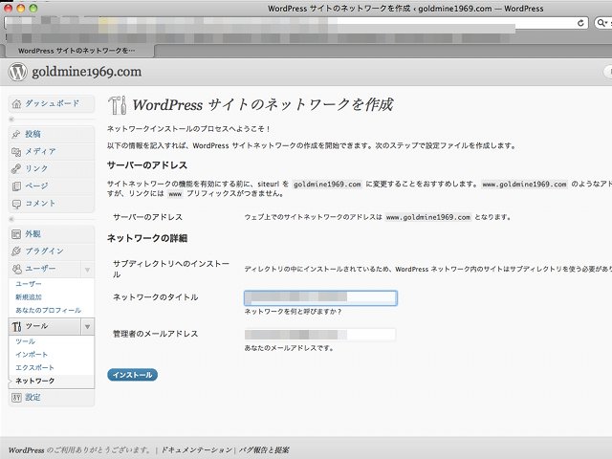Click the あなたのメールアドレスです。 hint text
The height and width of the screenshot is (459, 612).
coord(289,348)
